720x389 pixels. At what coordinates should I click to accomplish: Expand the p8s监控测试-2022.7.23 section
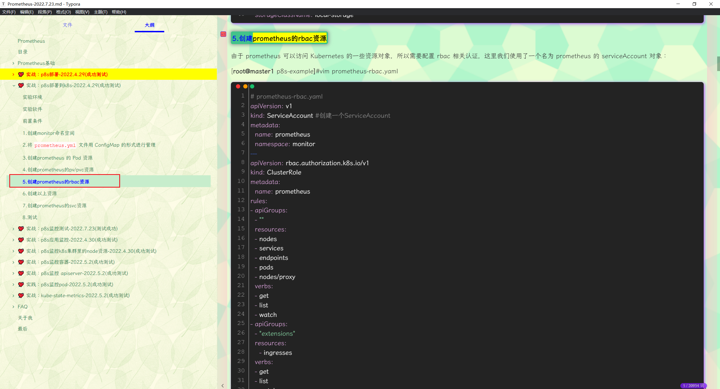coord(13,229)
